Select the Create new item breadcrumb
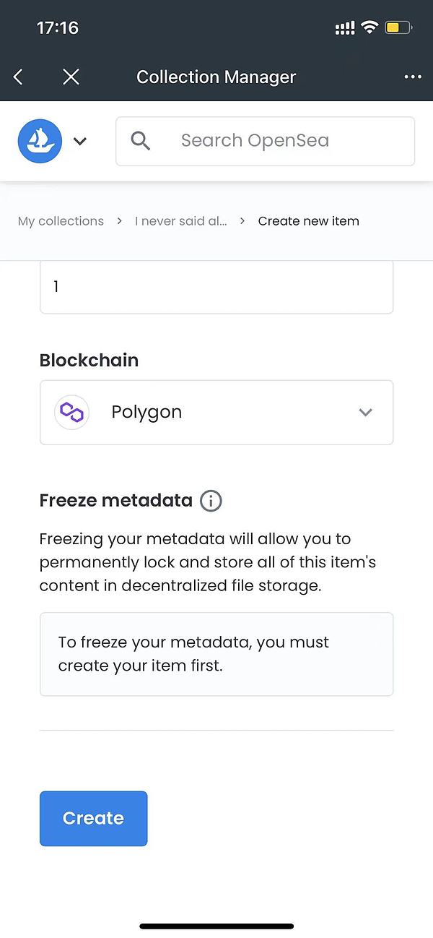This screenshot has width=433, height=938. click(x=308, y=221)
